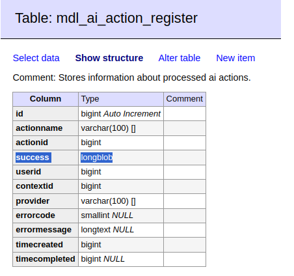Viewport: 294px width, 276px height.
Task: Click the Show structure link
Action: (109, 58)
